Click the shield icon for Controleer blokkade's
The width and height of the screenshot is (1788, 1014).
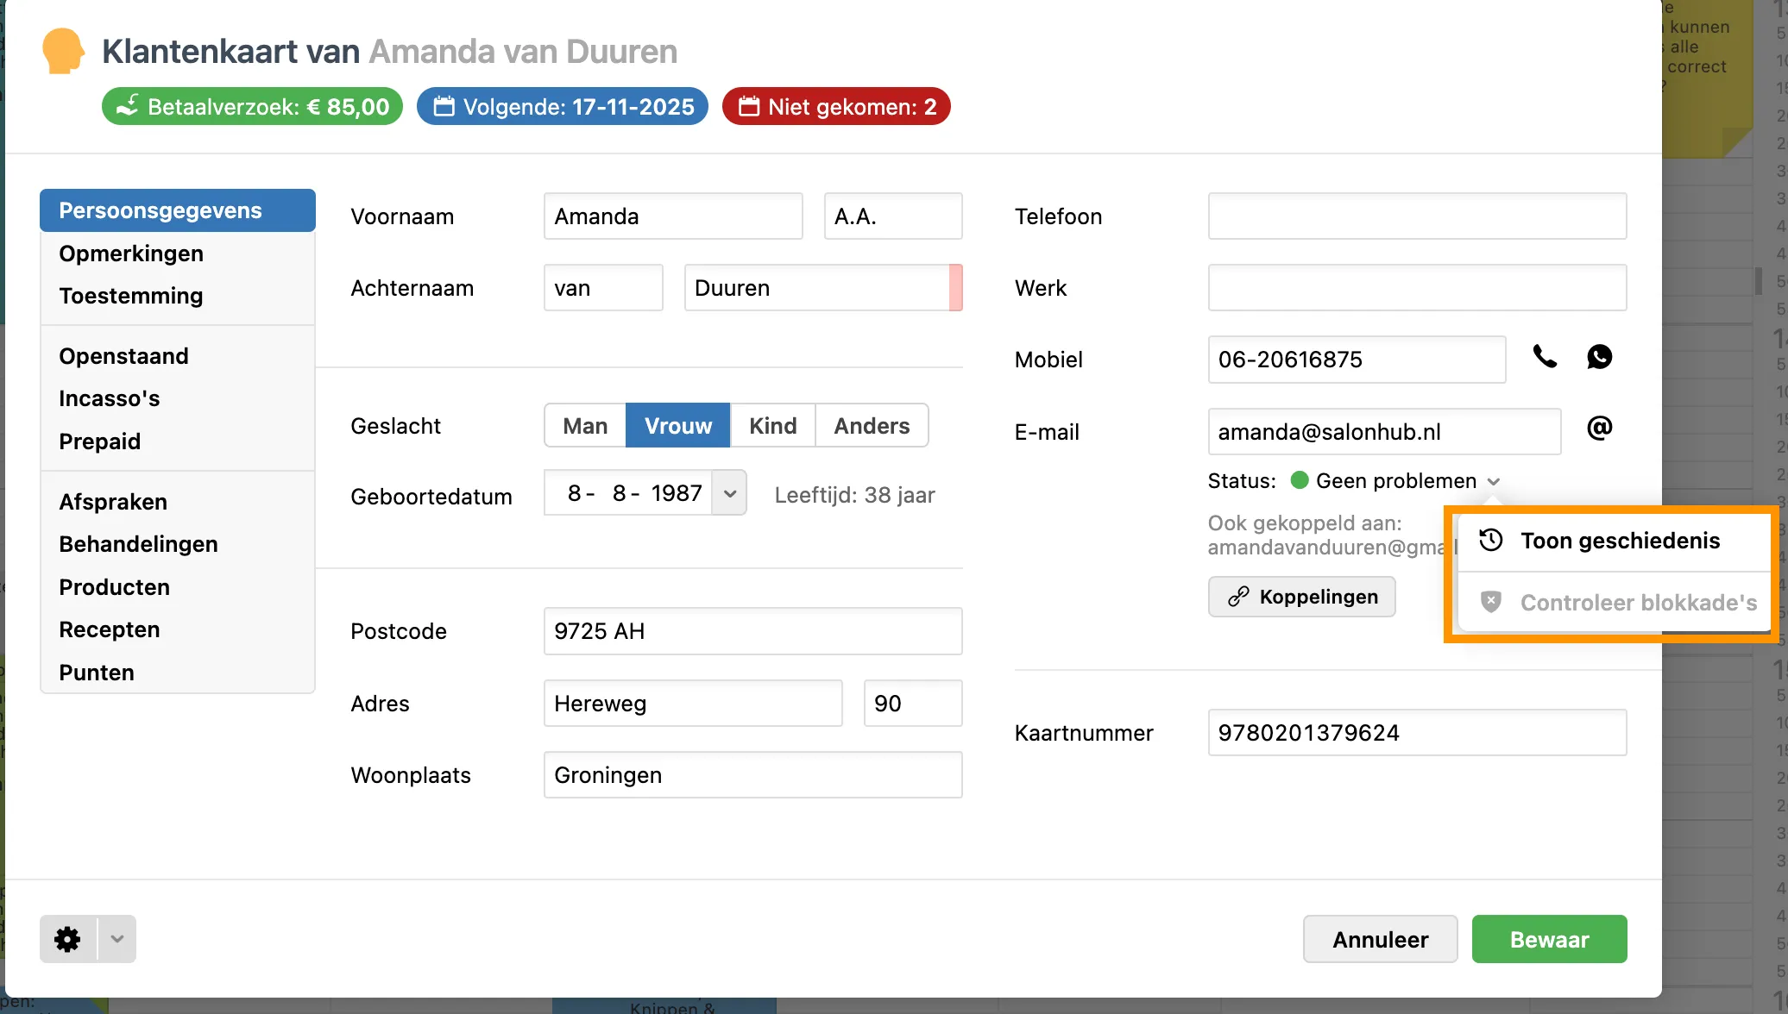click(x=1491, y=602)
